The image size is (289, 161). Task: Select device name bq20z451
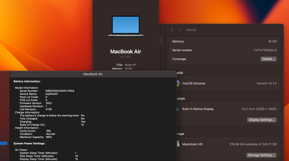[x=52, y=94]
